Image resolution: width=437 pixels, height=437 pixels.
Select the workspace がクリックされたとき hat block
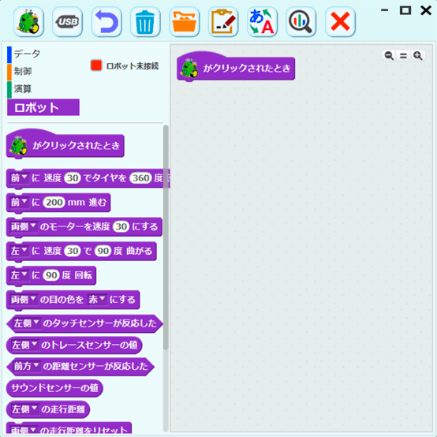click(x=236, y=67)
